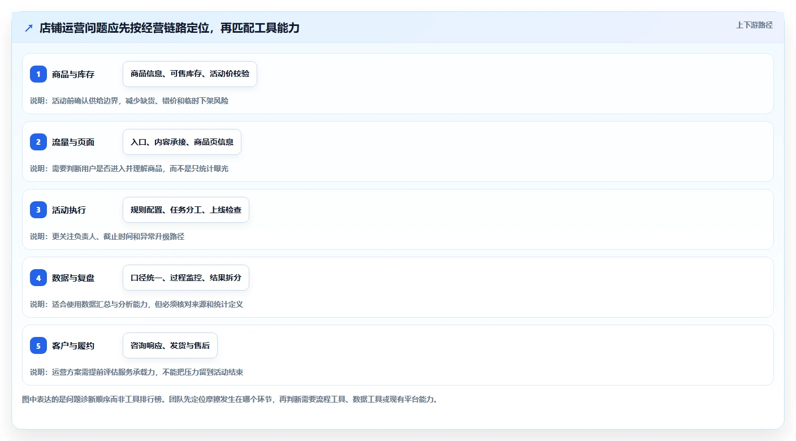This screenshot has height=441, width=796.
Task: Click the 数据与复盘 step title
Action: 73,278
